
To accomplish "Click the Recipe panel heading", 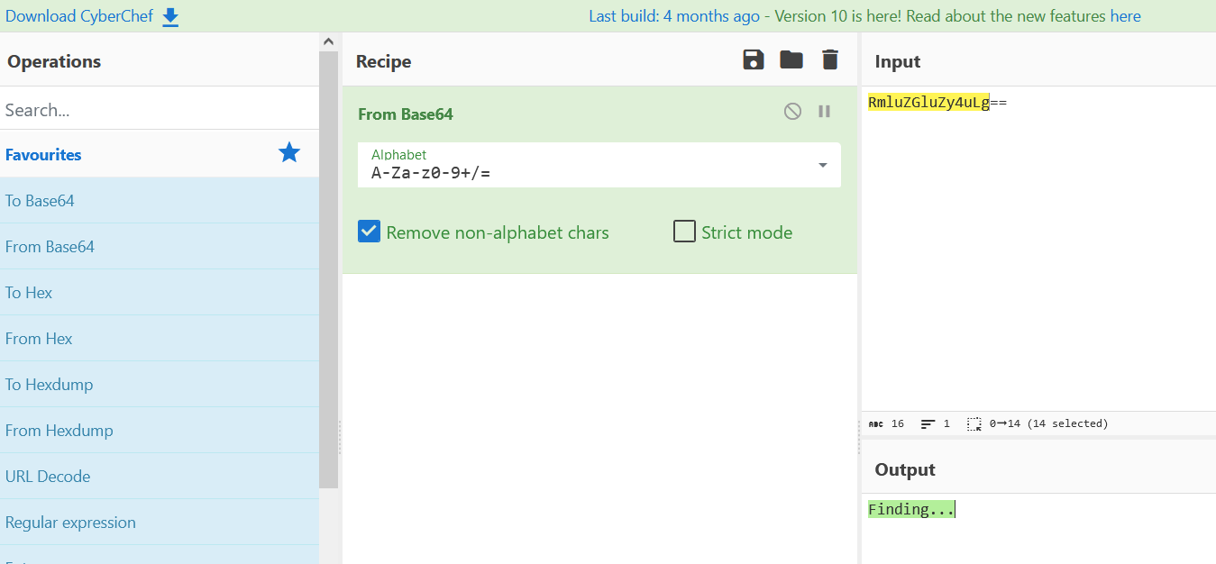I will tap(383, 61).
